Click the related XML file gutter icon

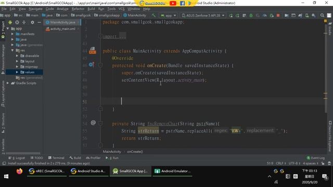pos(93,50)
